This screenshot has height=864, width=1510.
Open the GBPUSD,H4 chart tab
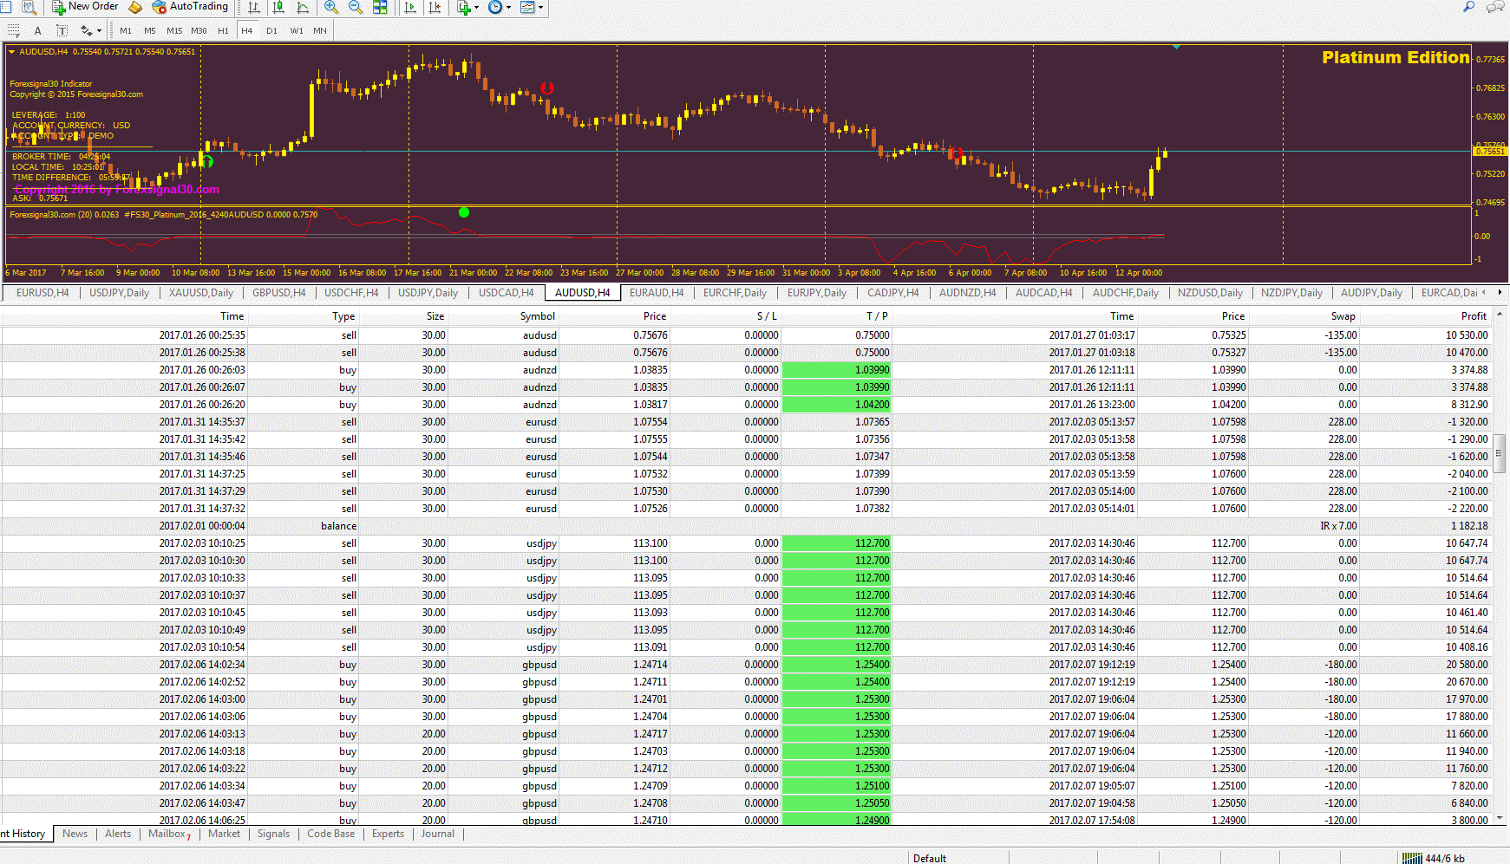pyautogui.click(x=279, y=293)
